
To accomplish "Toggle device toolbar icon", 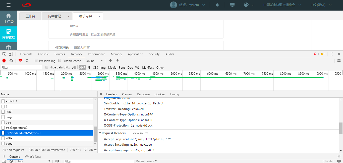I will click(x=11, y=54).
